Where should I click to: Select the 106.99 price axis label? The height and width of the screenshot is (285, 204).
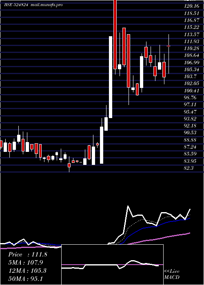tap(191, 63)
